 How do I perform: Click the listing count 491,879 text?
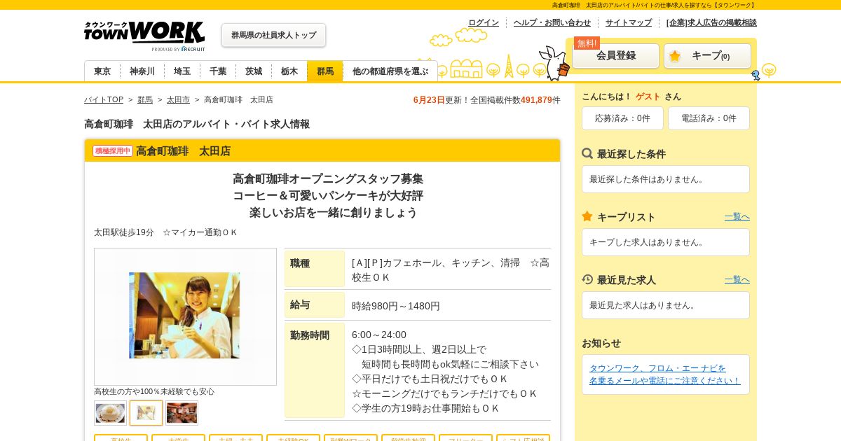click(536, 100)
